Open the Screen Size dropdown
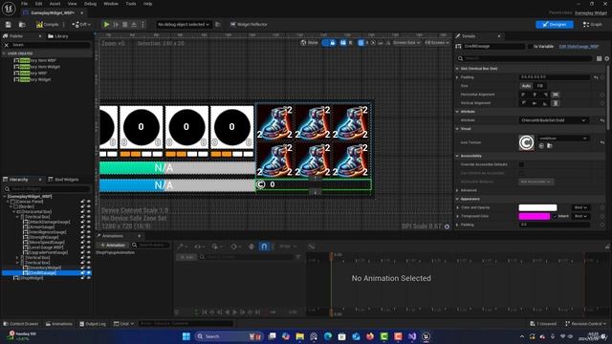Viewport: 612px width, 344px height. coord(406,43)
